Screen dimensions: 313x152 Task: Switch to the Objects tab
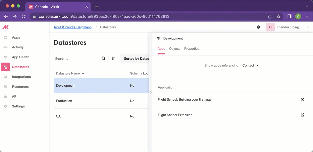coord(175,49)
